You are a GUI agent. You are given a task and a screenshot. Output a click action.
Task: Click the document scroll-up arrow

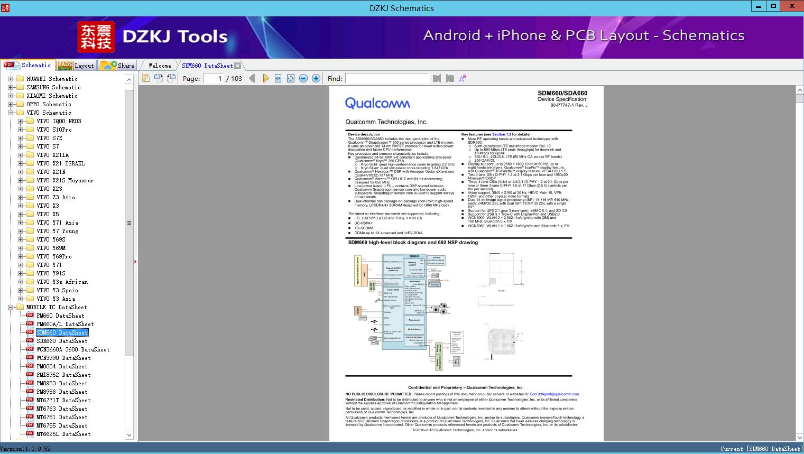click(800, 90)
